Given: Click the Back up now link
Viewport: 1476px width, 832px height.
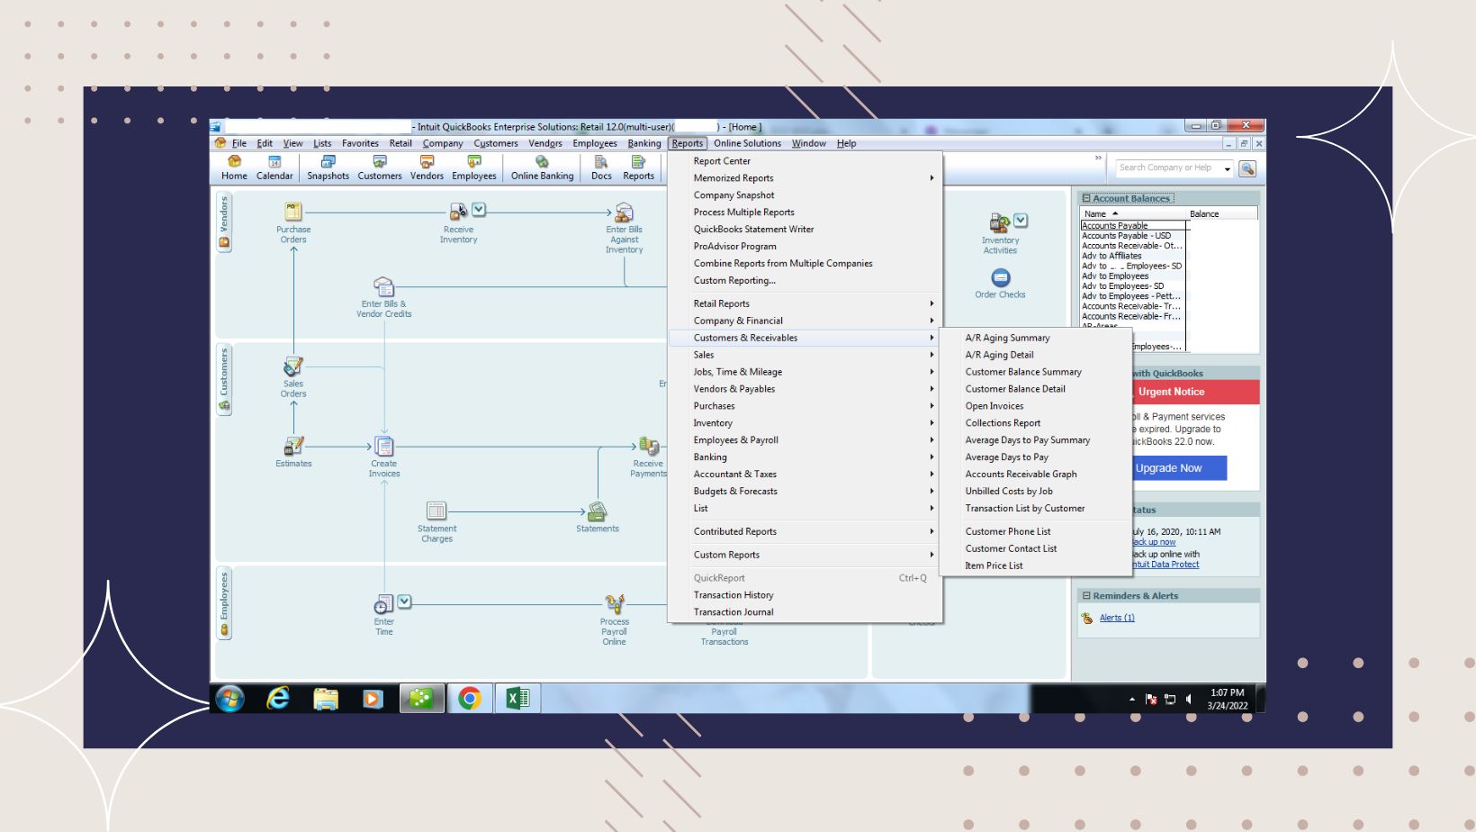Looking at the screenshot, I should click(x=1153, y=542).
